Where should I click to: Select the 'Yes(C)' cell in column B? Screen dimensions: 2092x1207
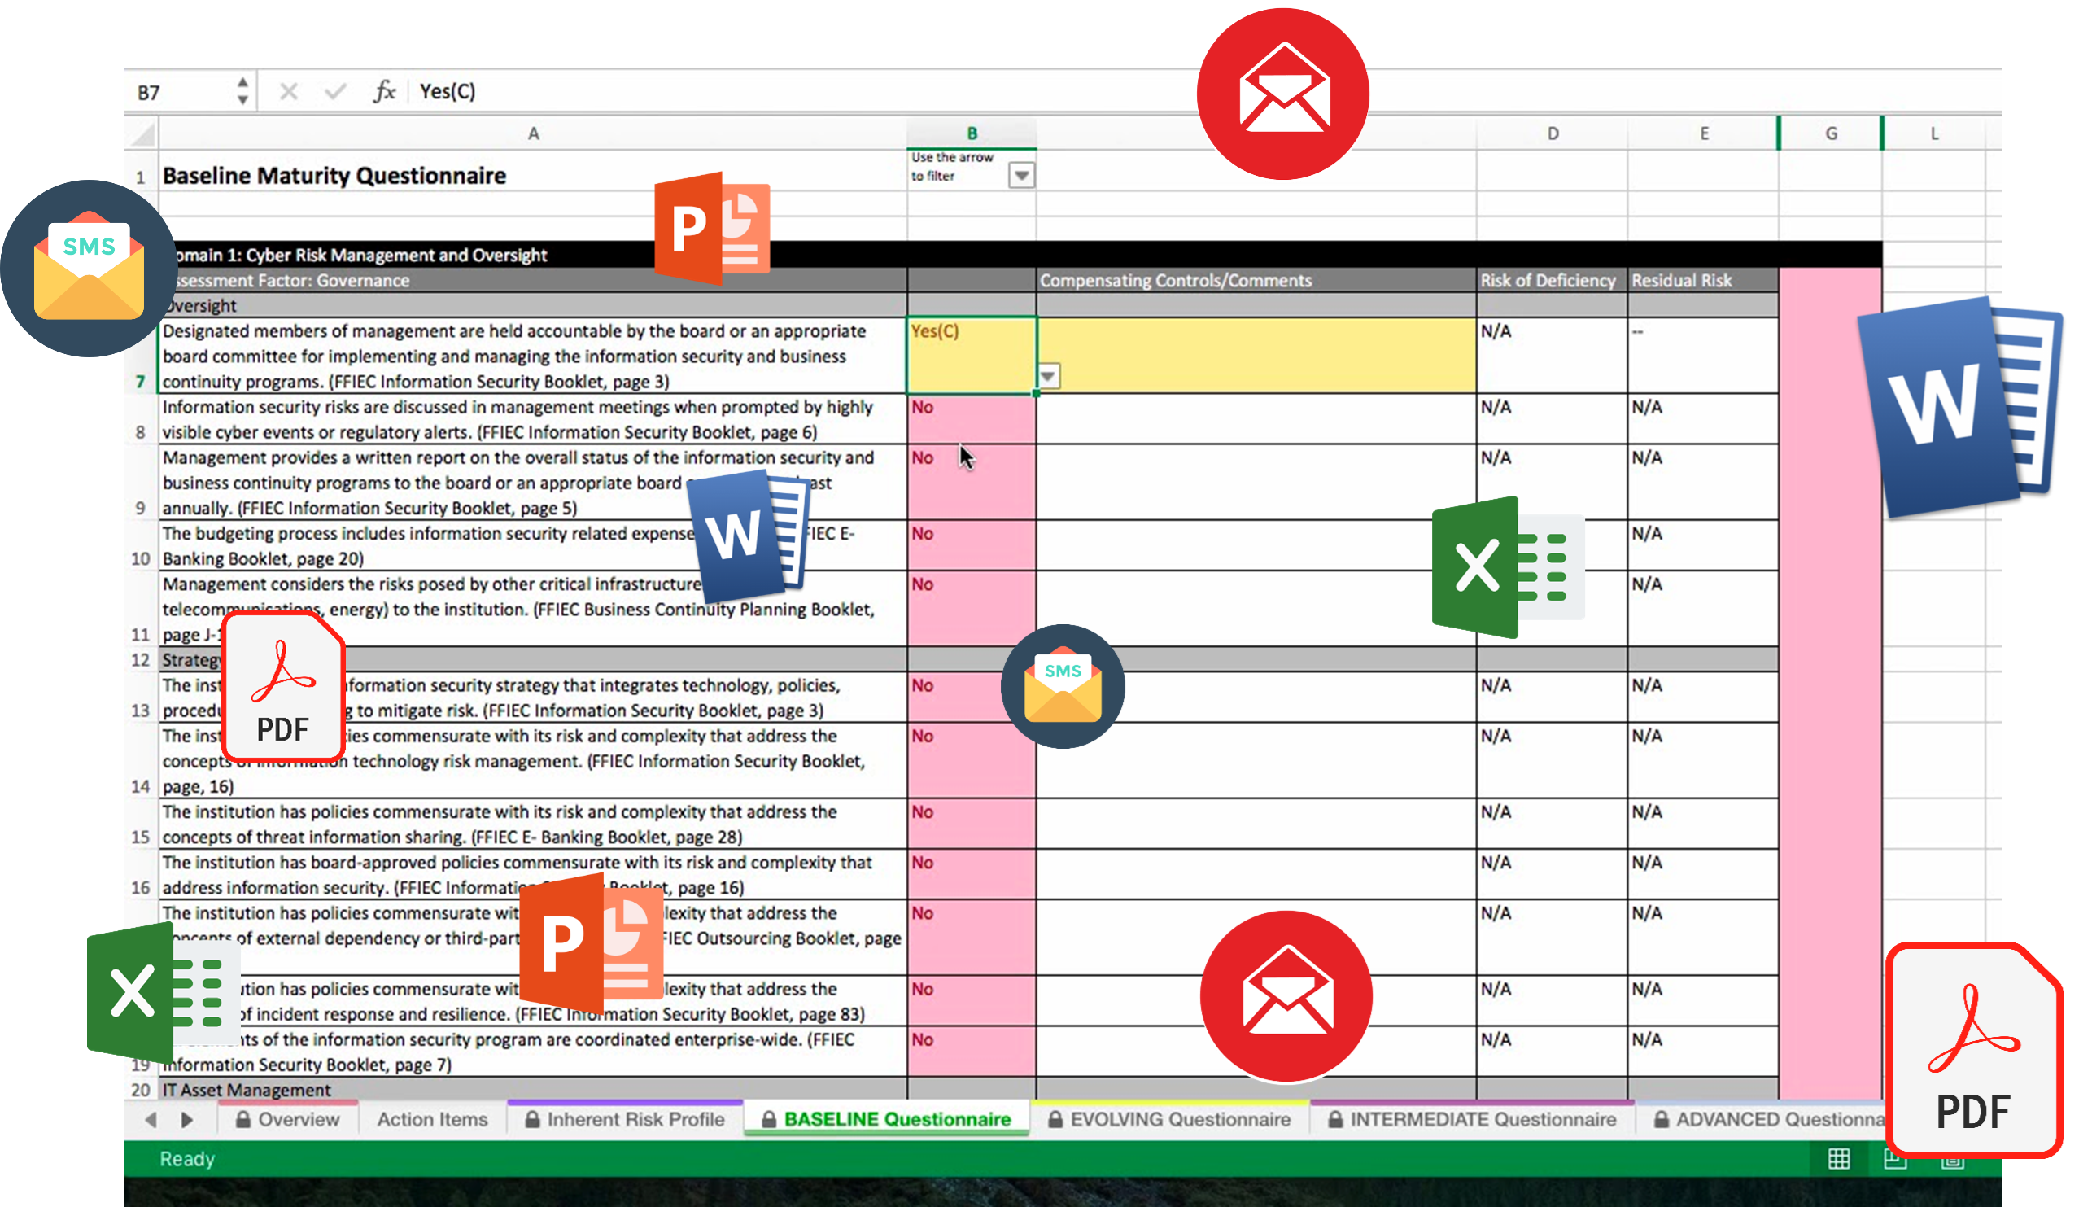click(971, 355)
